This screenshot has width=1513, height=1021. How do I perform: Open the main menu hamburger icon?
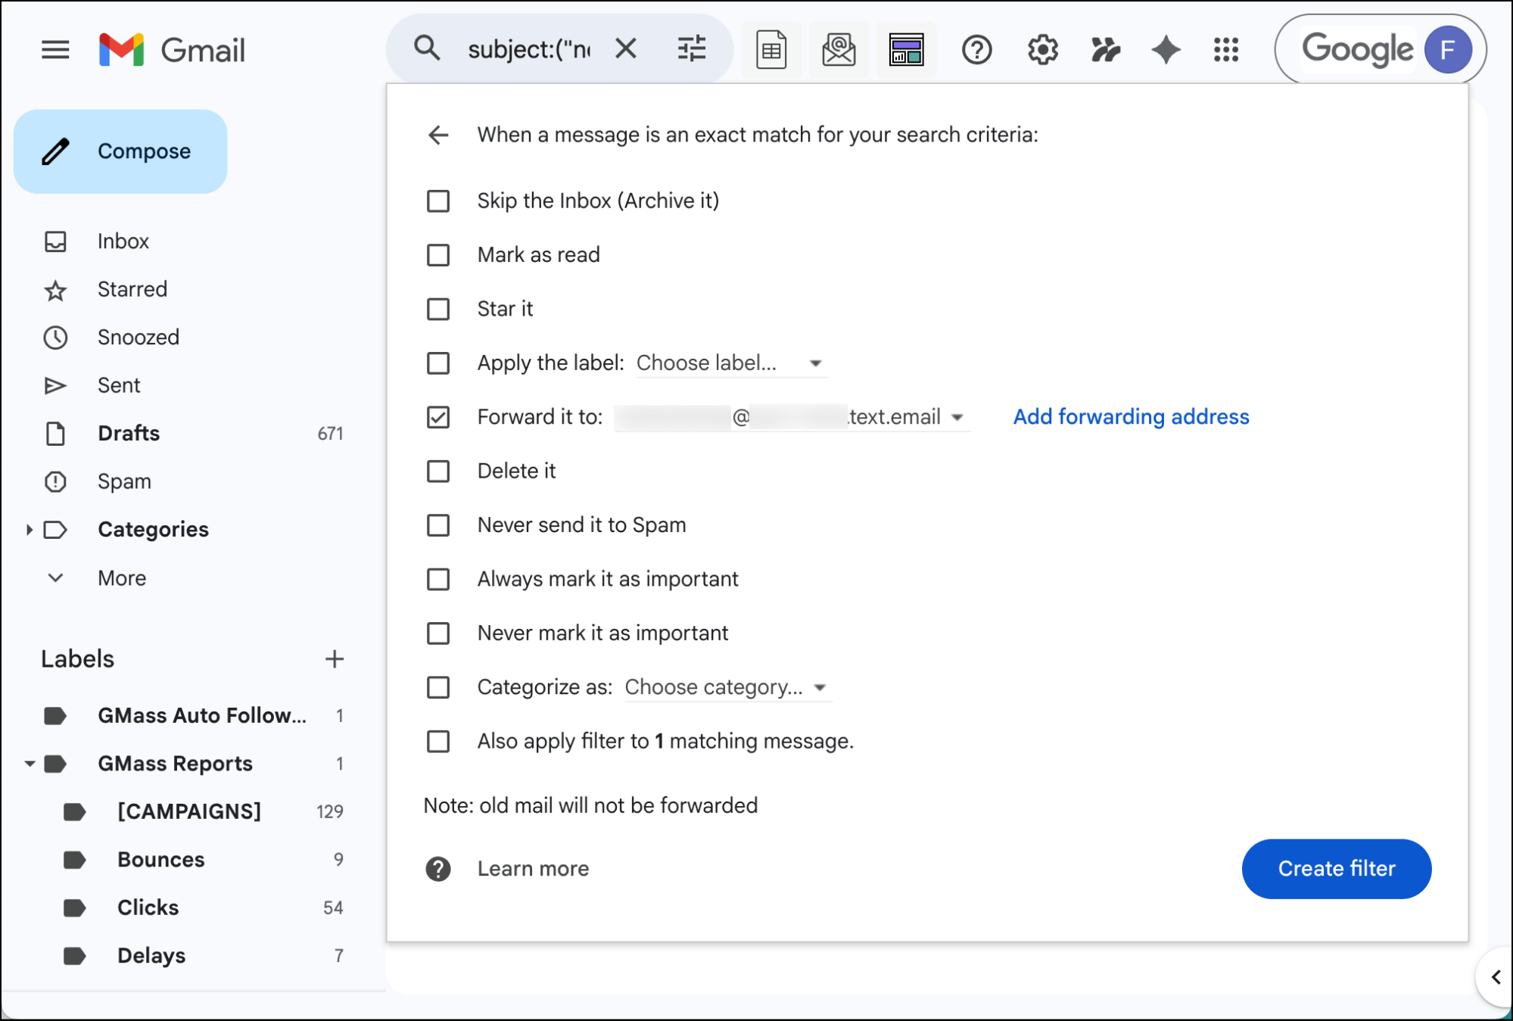click(x=55, y=50)
